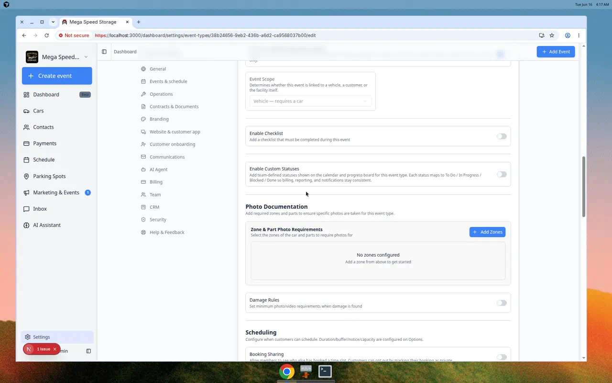Click the Security shield icon
The width and height of the screenshot is (612, 383).
(x=143, y=220)
